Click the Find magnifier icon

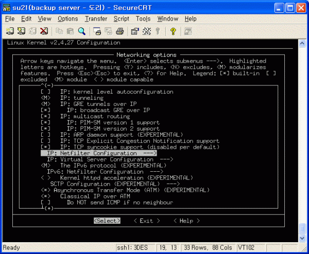coord(81,31)
